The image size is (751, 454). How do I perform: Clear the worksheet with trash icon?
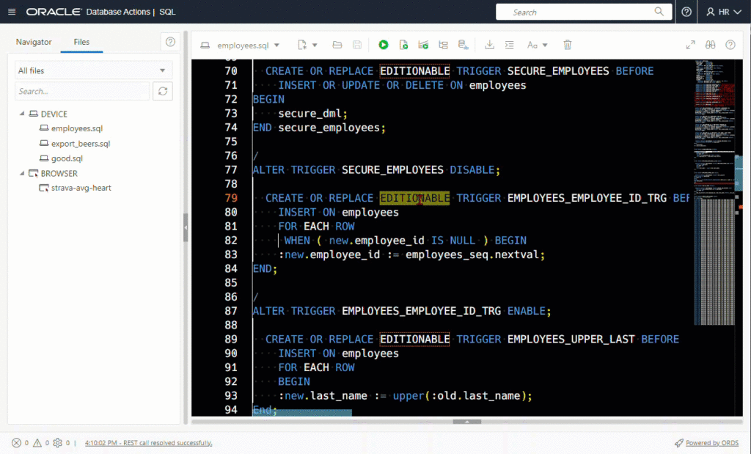tap(567, 45)
